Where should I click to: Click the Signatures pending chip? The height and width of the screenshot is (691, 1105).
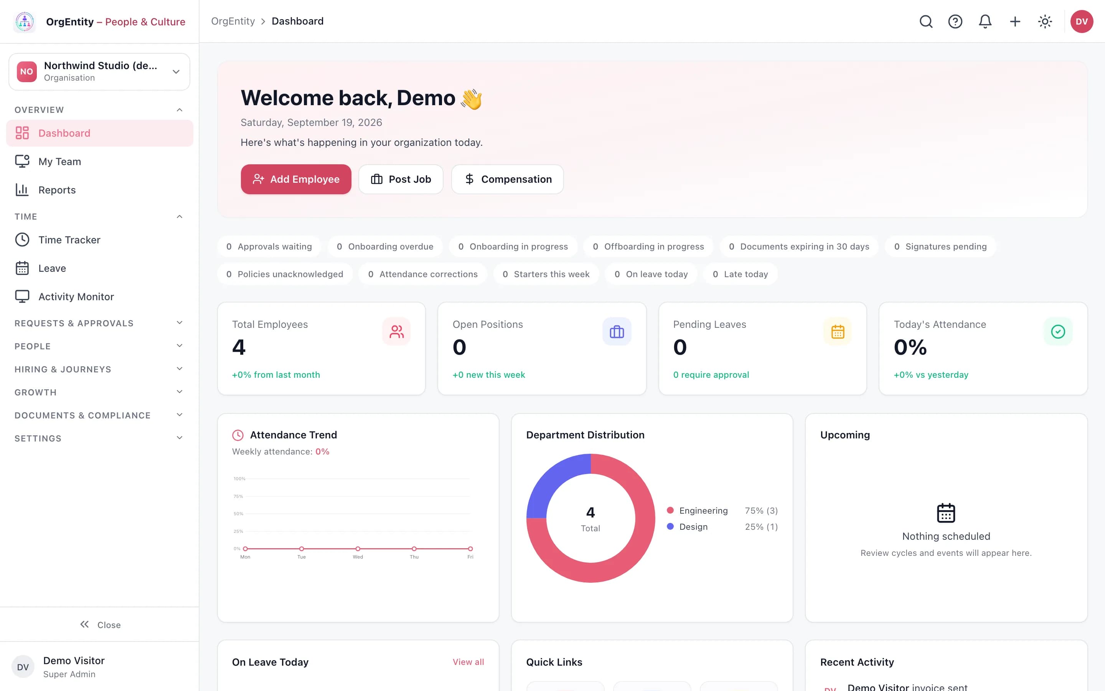pos(940,246)
